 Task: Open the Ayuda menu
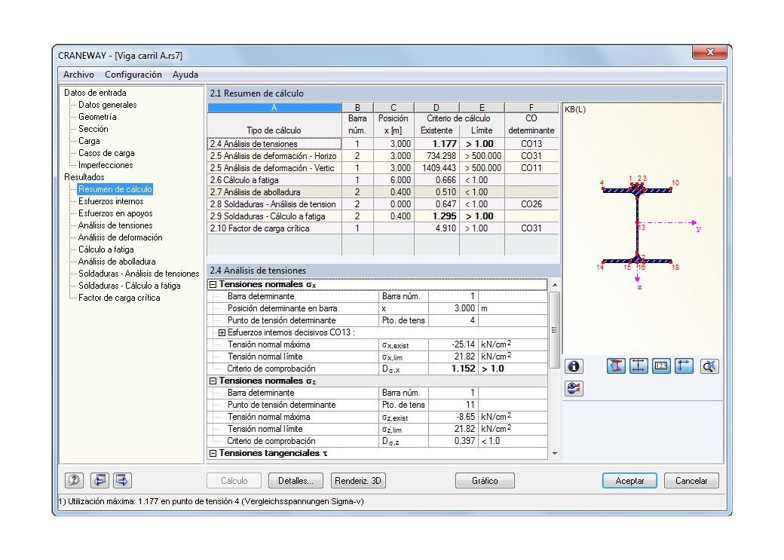(x=185, y=75)
